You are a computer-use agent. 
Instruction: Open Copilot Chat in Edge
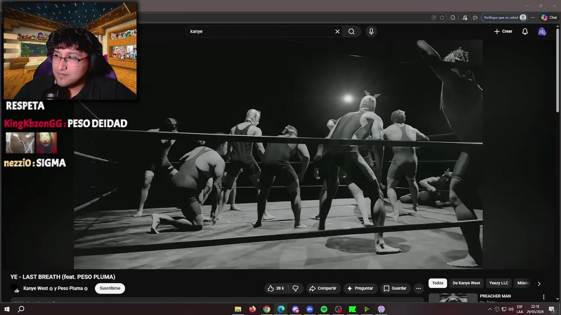[x=549, y=17]
